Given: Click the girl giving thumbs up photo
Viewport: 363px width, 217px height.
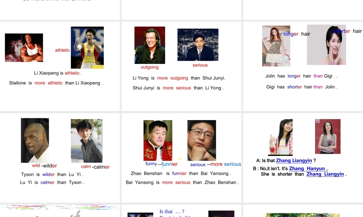Looking at the screenshot, I should pos(280,137).
